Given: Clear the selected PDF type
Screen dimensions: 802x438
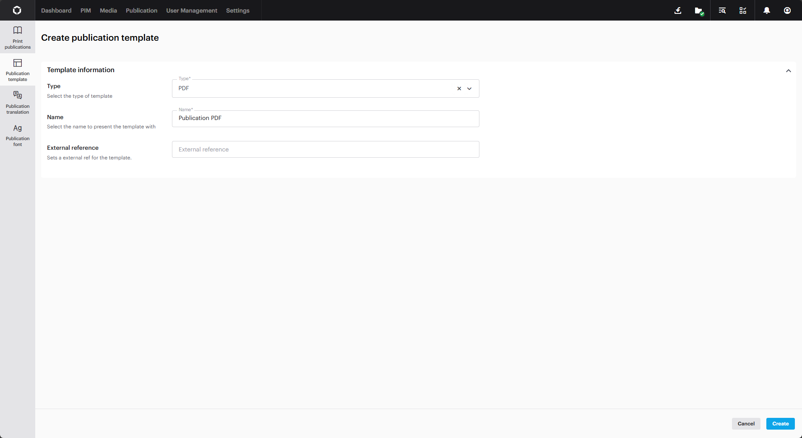Looking at the screenshot, I should pyautogui.click(x=459, y=89).
